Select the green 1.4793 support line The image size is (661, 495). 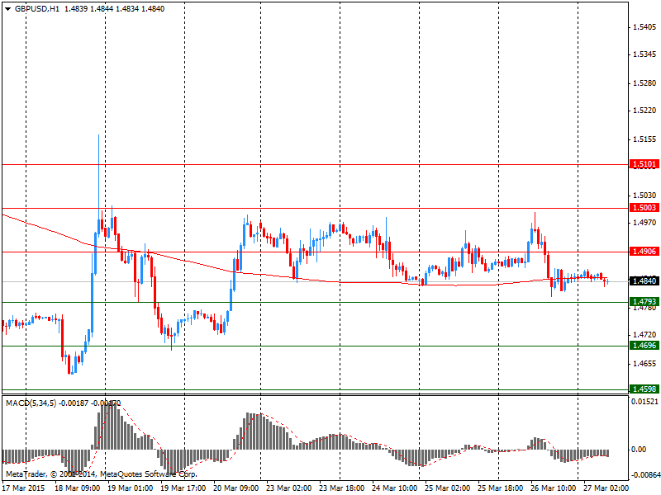coord(316,302)
